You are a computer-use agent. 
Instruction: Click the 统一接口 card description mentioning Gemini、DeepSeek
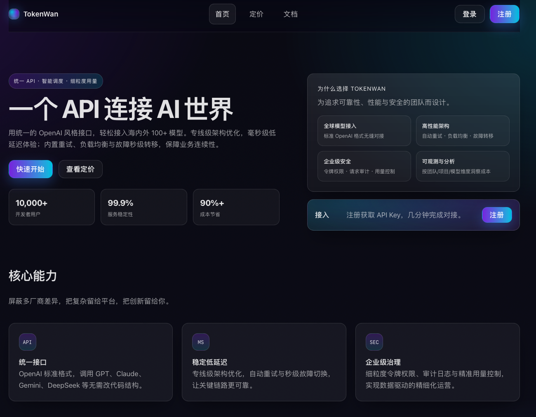82,379
